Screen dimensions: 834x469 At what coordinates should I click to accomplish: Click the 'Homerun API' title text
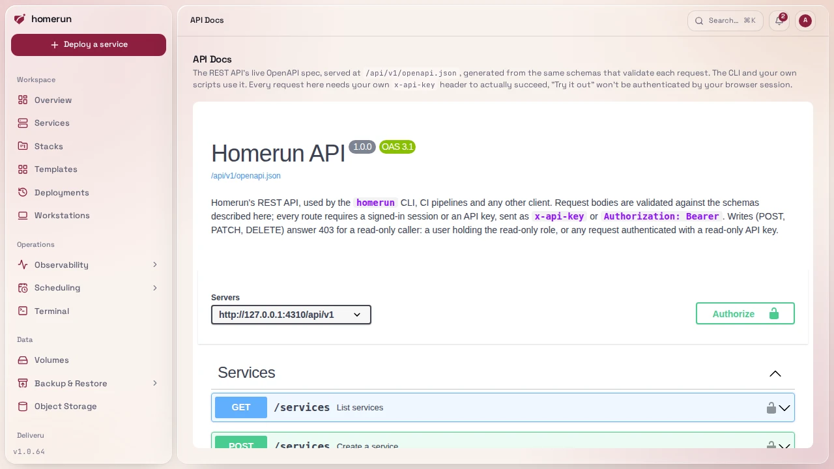pos(278,154)
